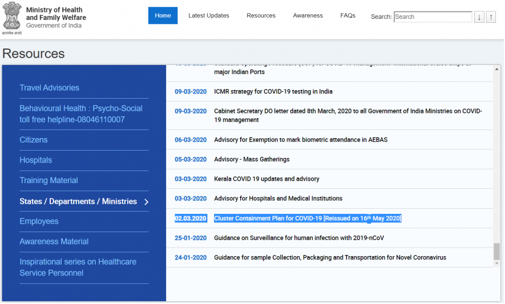Open ICMR strategy for COVID-19 testing
The image size is (505, 304).
click(x=273, y=92)
